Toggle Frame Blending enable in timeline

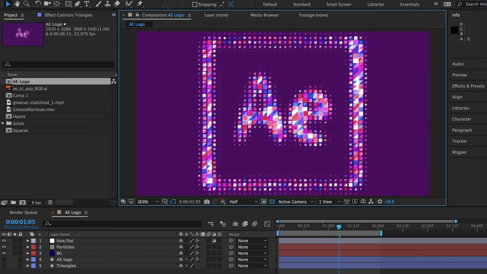[x=245, y=224]
